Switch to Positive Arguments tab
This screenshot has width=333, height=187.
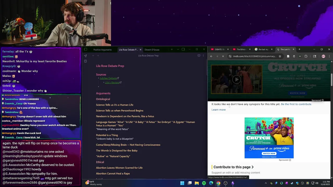pyautogui.click(x=103, y=50)
